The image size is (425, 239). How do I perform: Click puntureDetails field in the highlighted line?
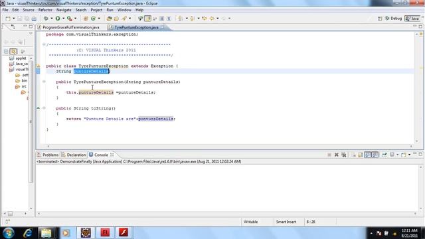[x=91, y=71]
